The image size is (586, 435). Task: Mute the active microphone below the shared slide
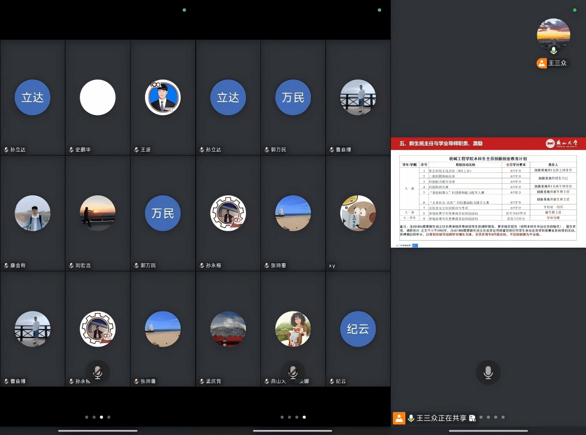488,372
